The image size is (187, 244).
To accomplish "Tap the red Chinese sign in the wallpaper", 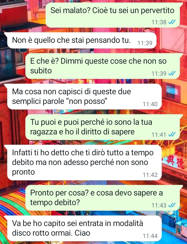I will click(173, 162).
